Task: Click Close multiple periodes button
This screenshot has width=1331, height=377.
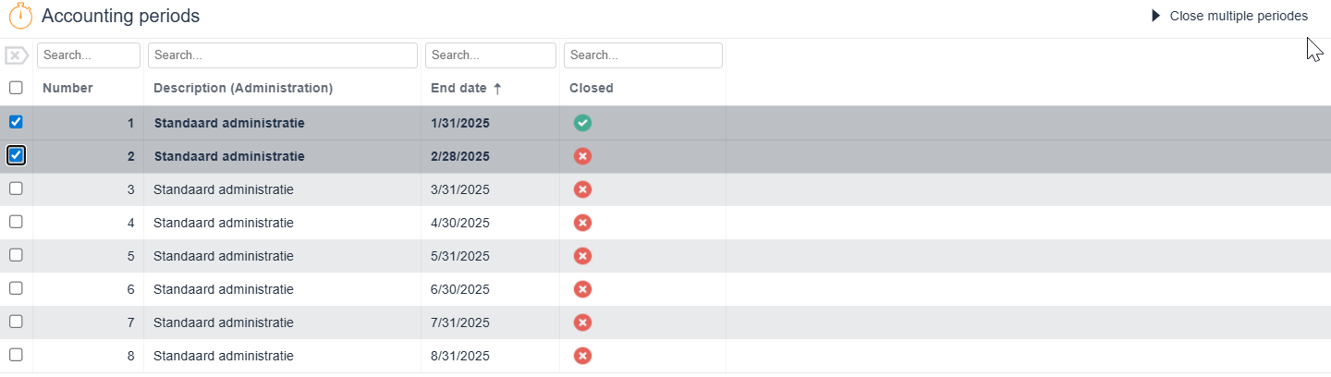Action: 1229,16
